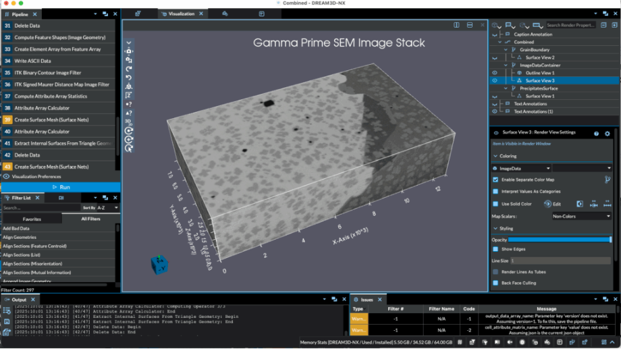The image size is (621, 349).
Task: Show Surface View 2 via closed-eye icon
Action: tap(495, 58)
